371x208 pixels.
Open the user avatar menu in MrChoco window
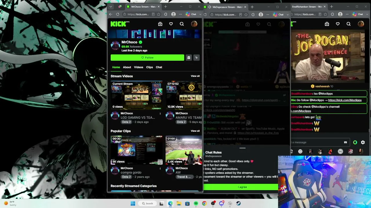point(194,24)
